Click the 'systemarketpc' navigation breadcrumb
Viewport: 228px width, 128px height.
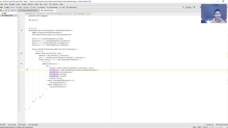click(x=52, y=7)
